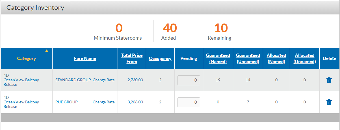
Task: Sort by Guaranteed (Named) header
Action: 218,59
